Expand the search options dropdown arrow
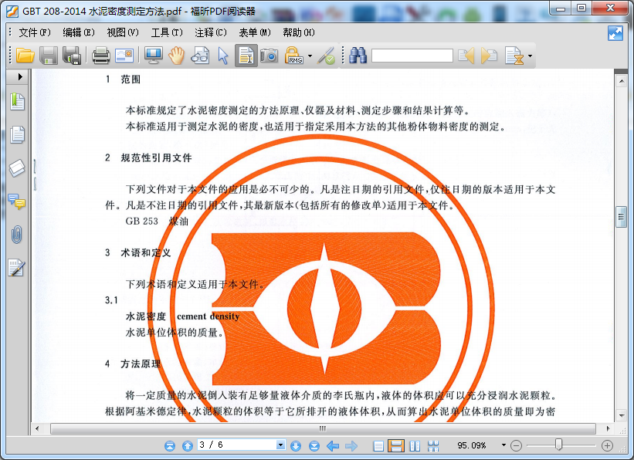 click(530, 56)
